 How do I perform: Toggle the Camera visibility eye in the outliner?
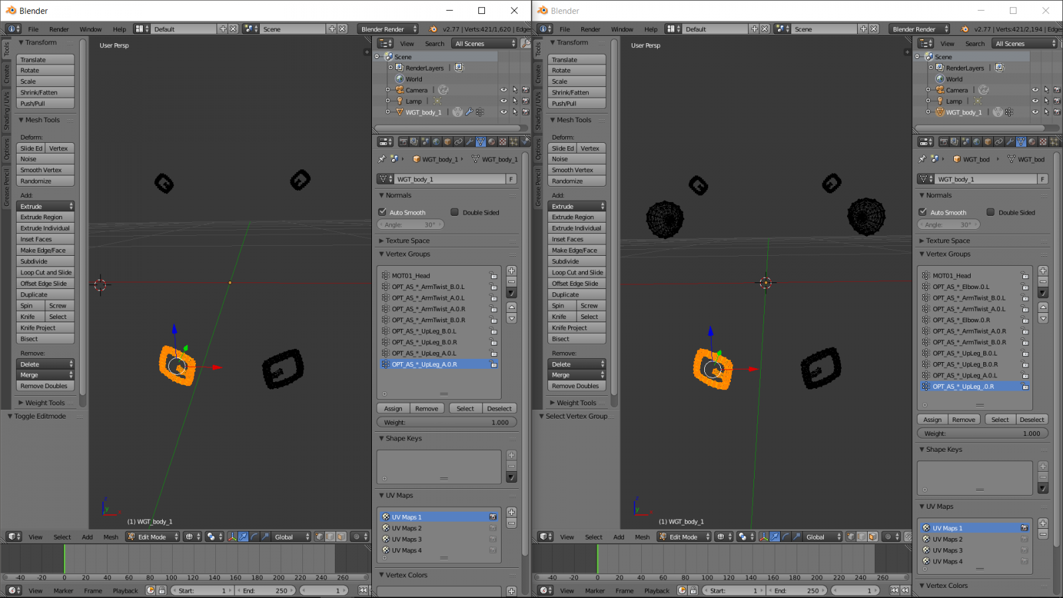[x=504, y=90]
